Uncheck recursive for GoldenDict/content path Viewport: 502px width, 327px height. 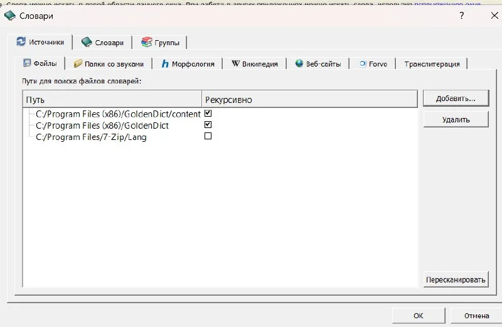[208, 114]
